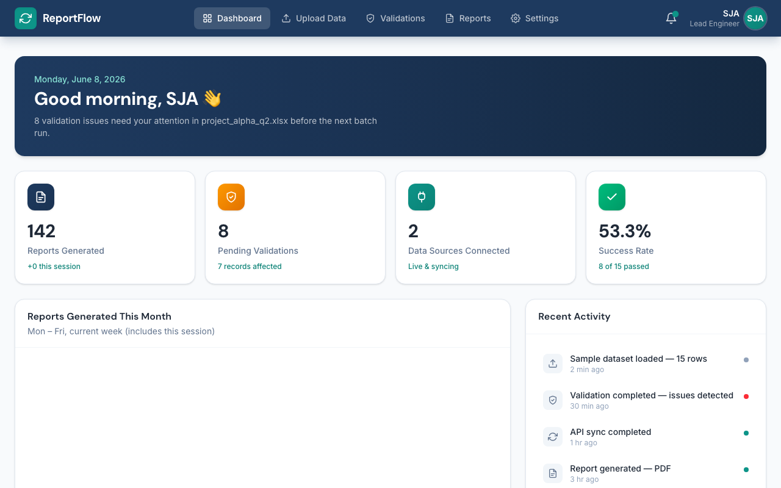Open the 53.3% Success Rate card

(x=676, y=228)
